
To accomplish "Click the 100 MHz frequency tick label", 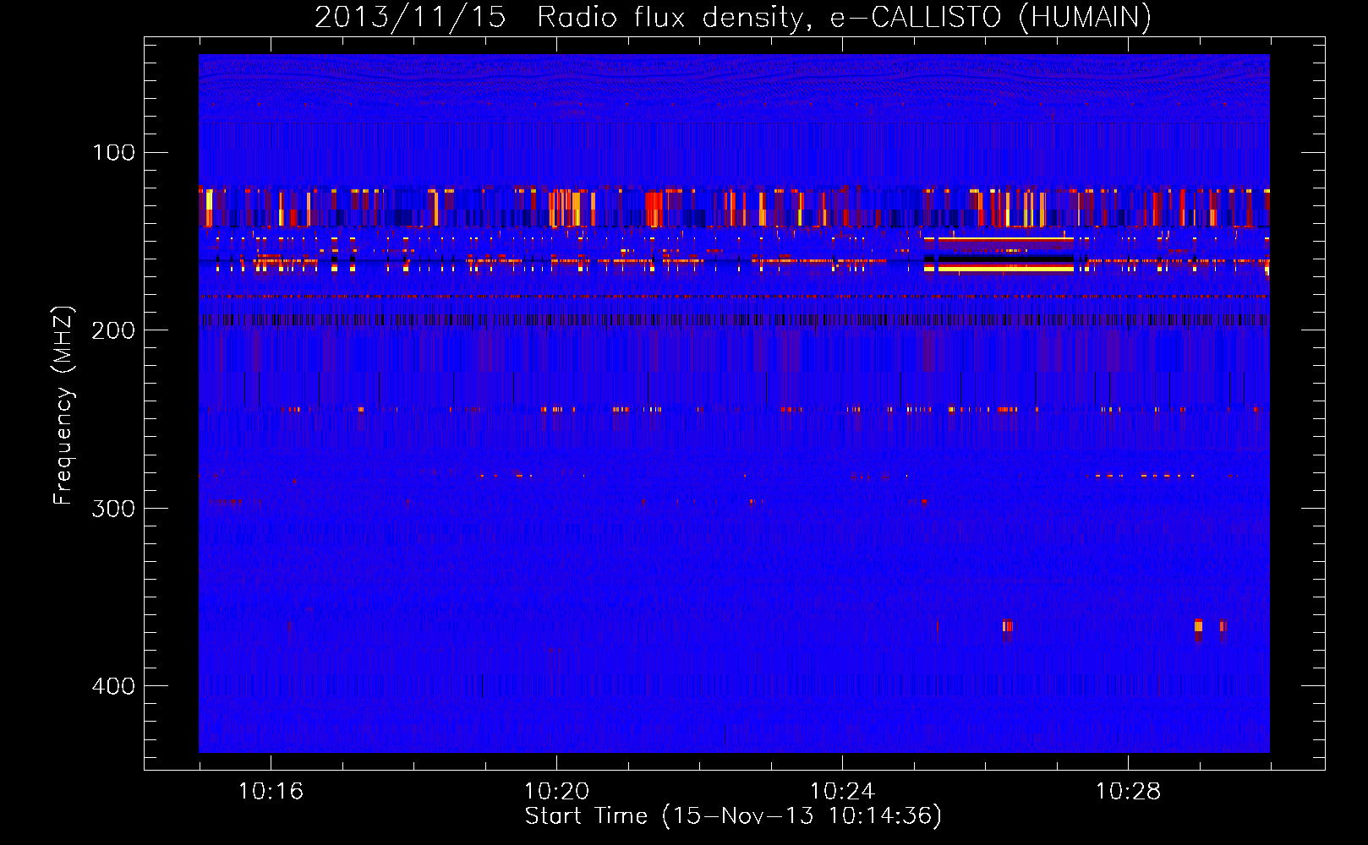I will 113,152.
